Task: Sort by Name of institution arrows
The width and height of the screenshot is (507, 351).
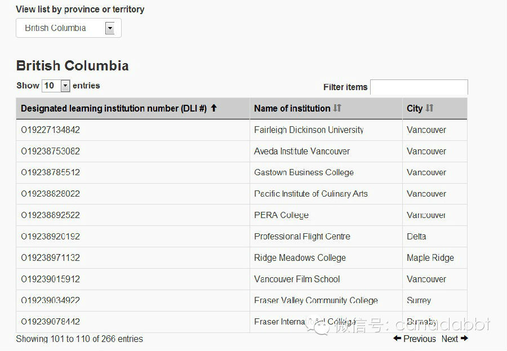Action: [337, 108]
